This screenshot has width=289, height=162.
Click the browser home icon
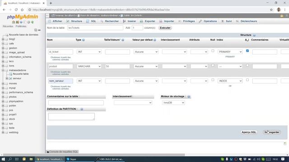click(x=22, y=10)
